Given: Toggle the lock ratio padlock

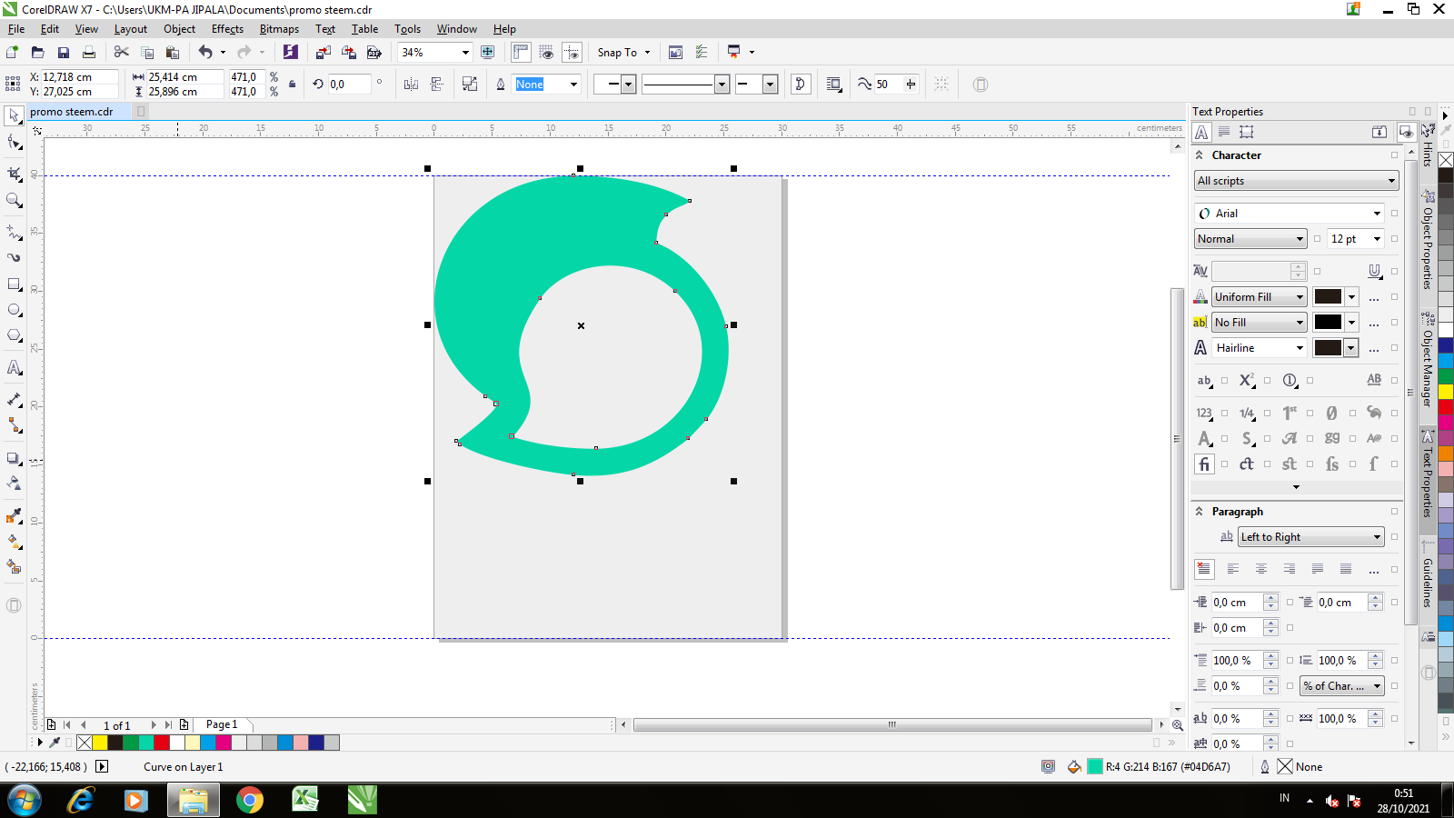Looking at the screenshot, I should [x=292, y=85].
